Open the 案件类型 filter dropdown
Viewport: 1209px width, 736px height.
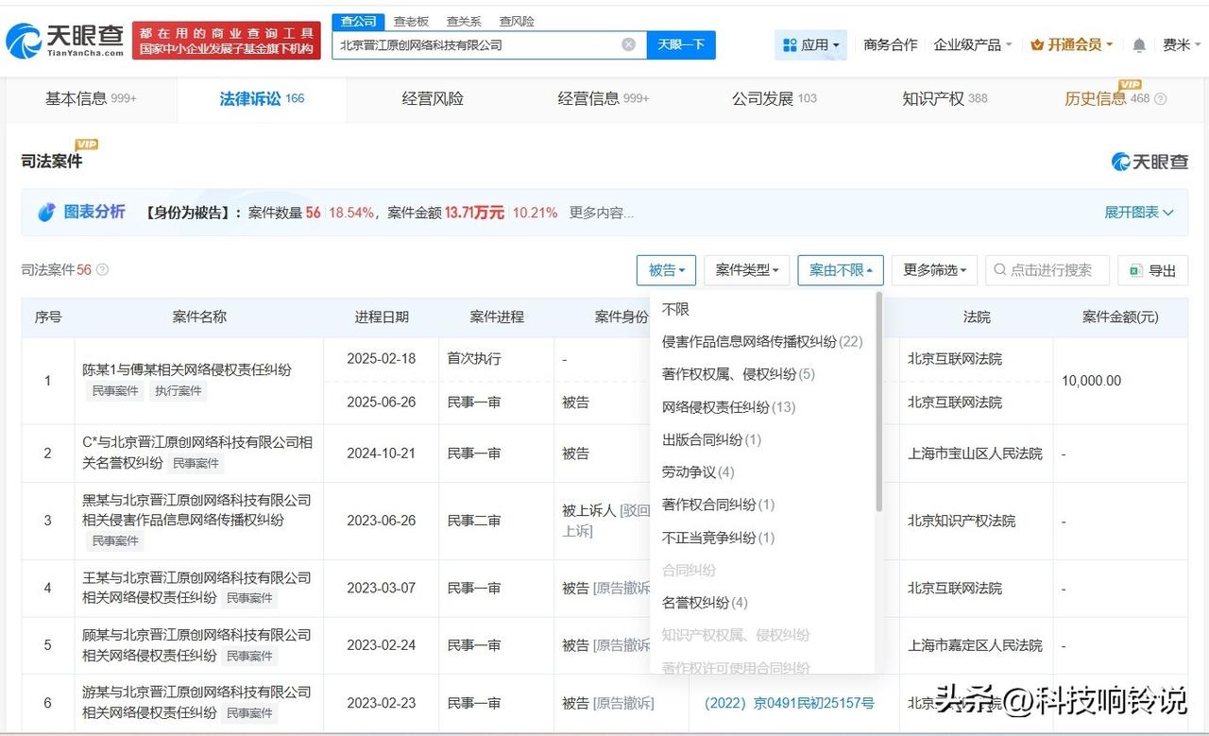747,270
